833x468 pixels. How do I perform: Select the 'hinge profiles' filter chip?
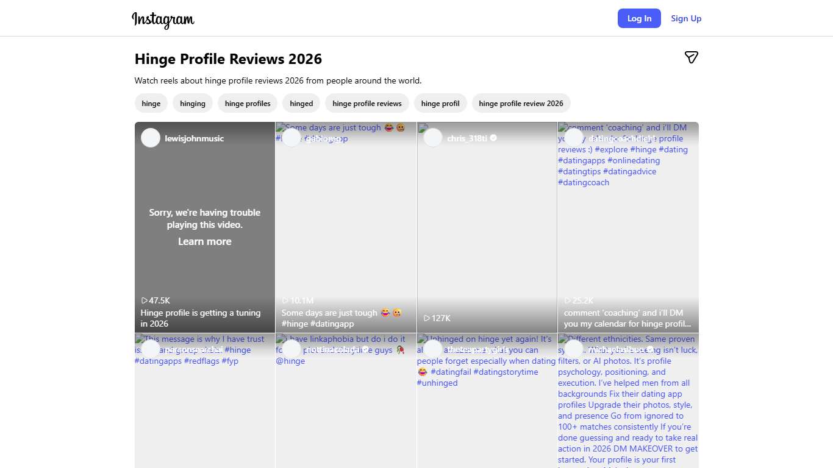coord(248,103)
